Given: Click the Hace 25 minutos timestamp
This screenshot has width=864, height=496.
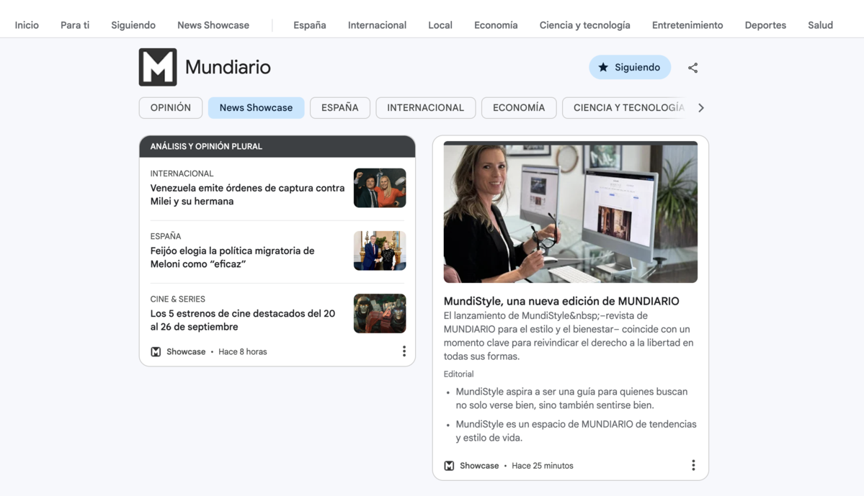Looking at the screenshot, I should (x=542, y=466).
